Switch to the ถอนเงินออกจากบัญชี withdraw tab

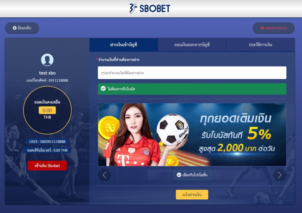point(192,45)
